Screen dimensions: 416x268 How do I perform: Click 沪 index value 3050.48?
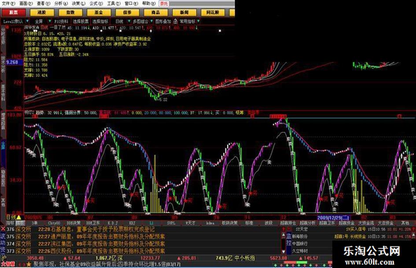point(35,258)
